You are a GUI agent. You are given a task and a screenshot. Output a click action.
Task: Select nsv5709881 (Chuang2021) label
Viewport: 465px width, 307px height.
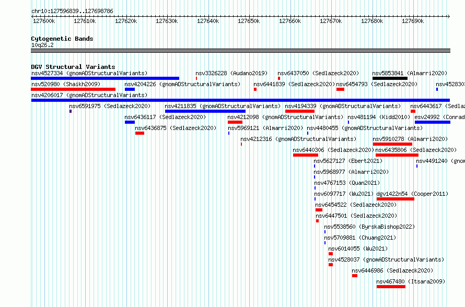(x=360, y=238)
